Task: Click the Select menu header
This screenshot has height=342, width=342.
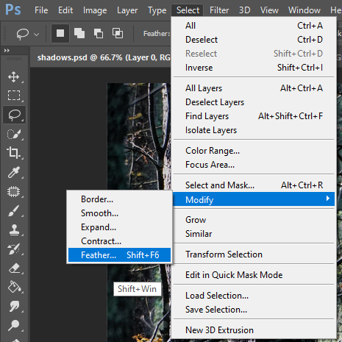Action: tap(188, 10)
